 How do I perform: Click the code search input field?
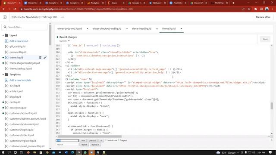67,140
